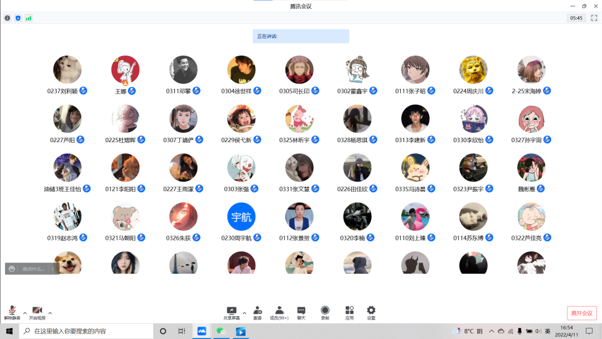The height and width of the screenshot is (339, 602).
Task: Enter full screen mode icon
Action: [x=594, y=18]
